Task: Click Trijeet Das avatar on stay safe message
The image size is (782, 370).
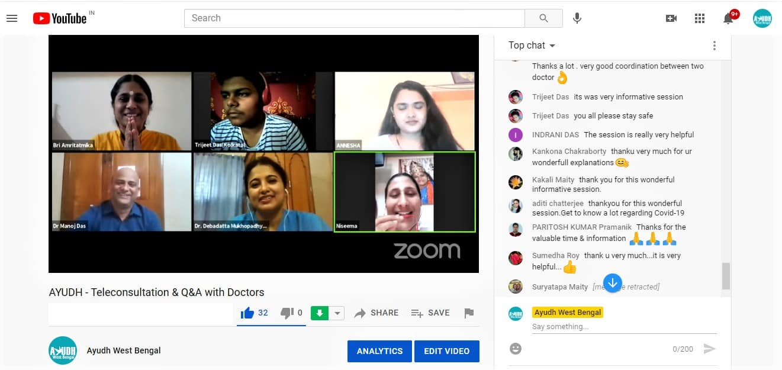Action: coord(516,116)
